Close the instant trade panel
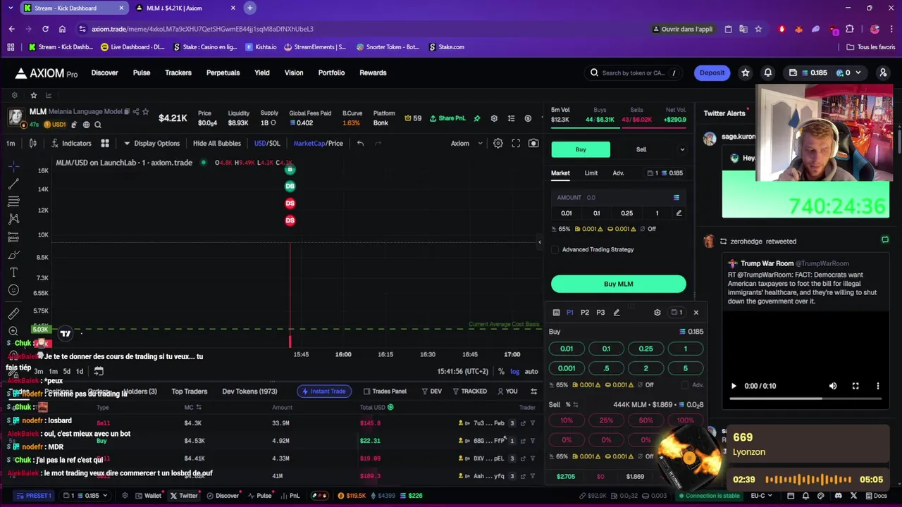Viewport: 902px width, 507px height. click(x=696, y=312)
